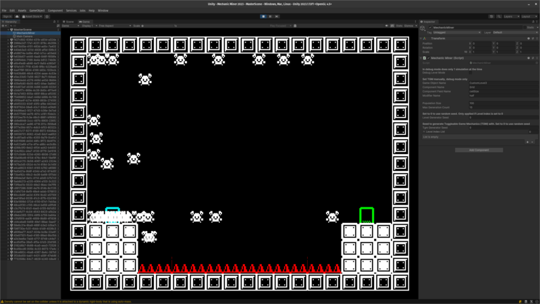The height and width of the screenshot is (304, 540).
Task: Open the Tag dropdown
Action: 456,32
